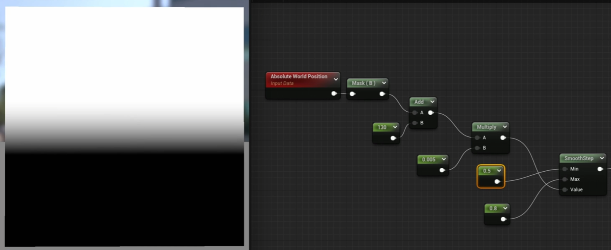The width and height of the screenshot is (611, 250).
Task: Click the output pin of the Mask (B) node
Action: (382, 94)
